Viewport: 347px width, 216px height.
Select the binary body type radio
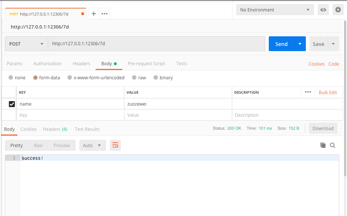point(156,77)
